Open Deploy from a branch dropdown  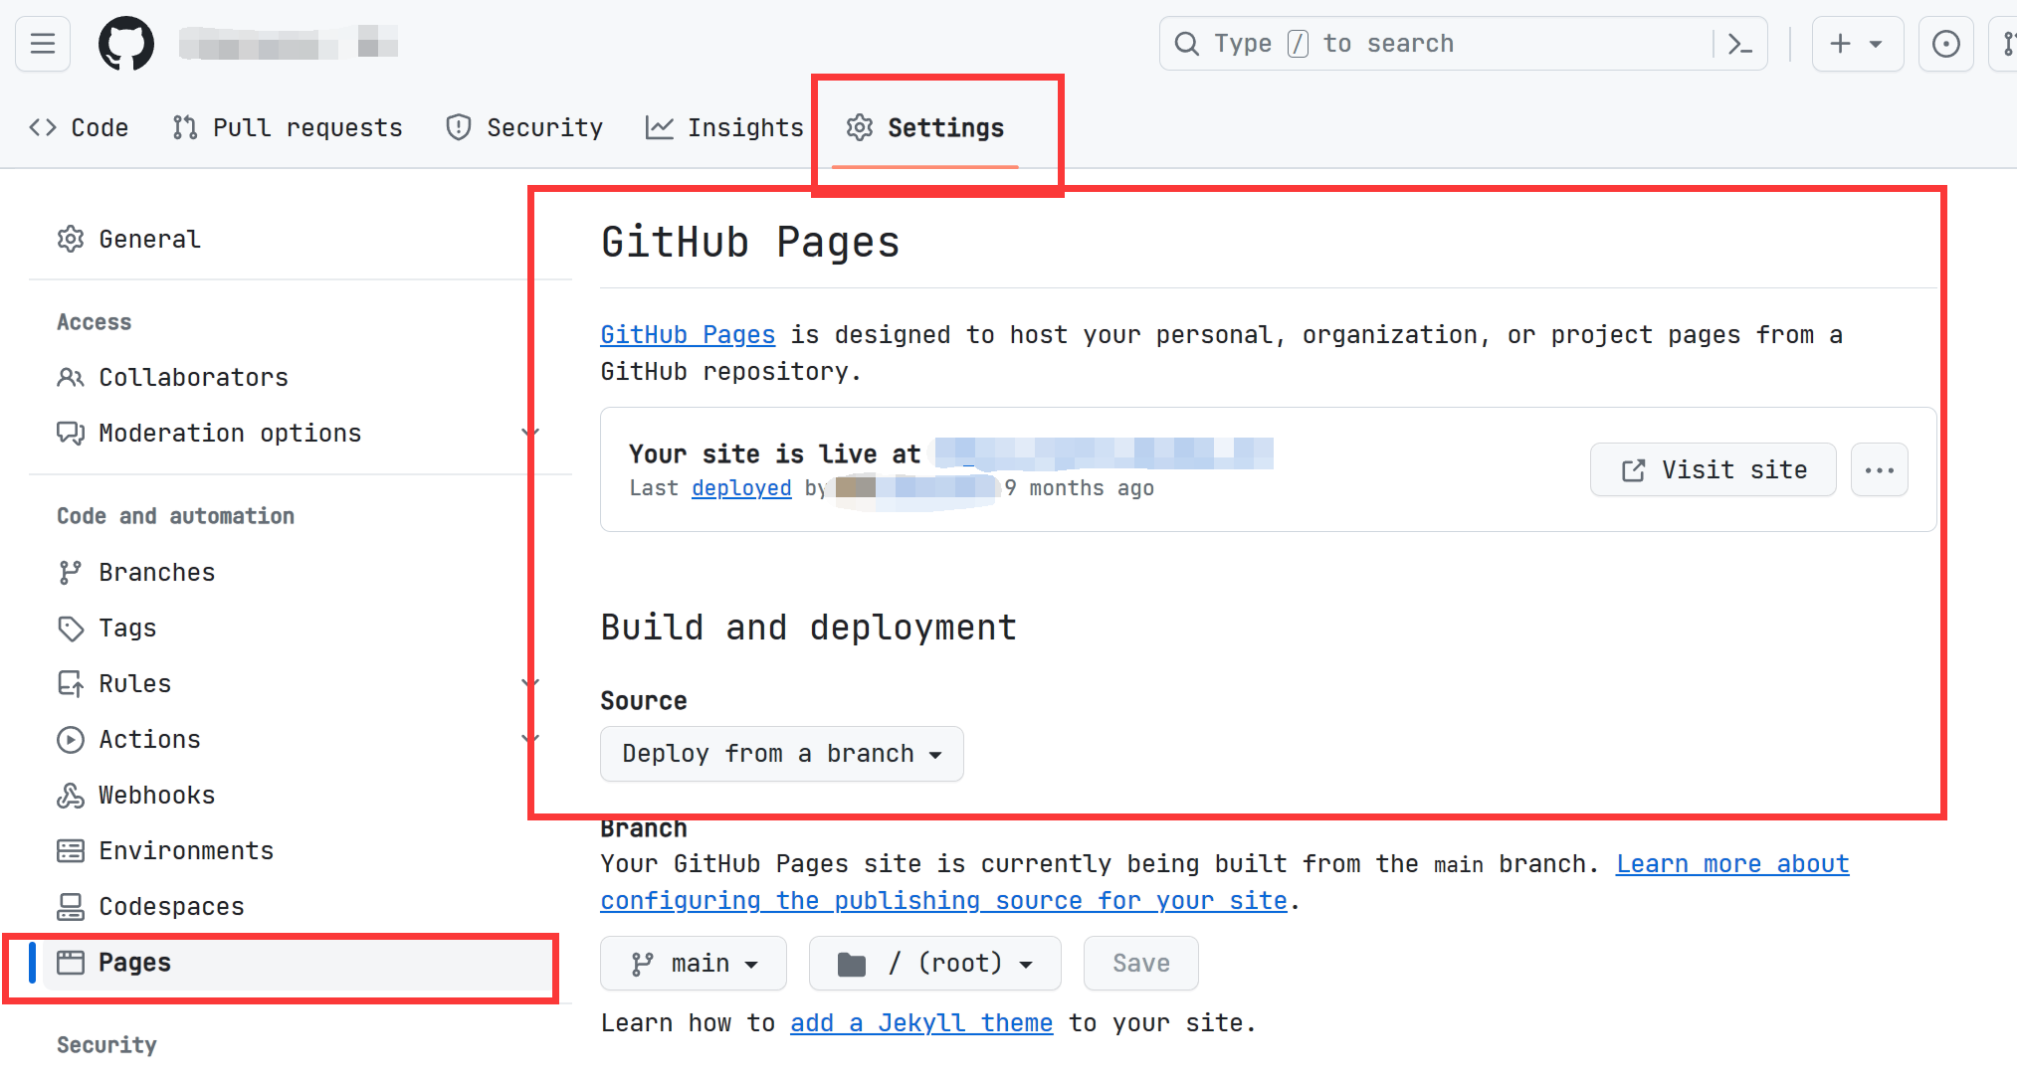(x=781, y=754)
